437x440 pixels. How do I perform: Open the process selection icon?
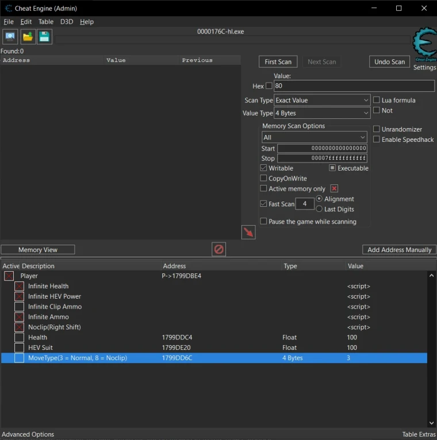10,37
